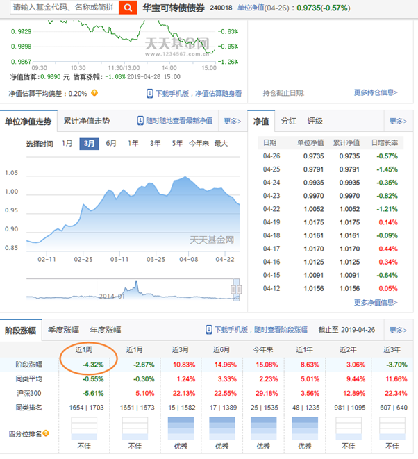Switch to 阶段涨幅 tab
Screen dimensions: 418x459
pos(21,331)
